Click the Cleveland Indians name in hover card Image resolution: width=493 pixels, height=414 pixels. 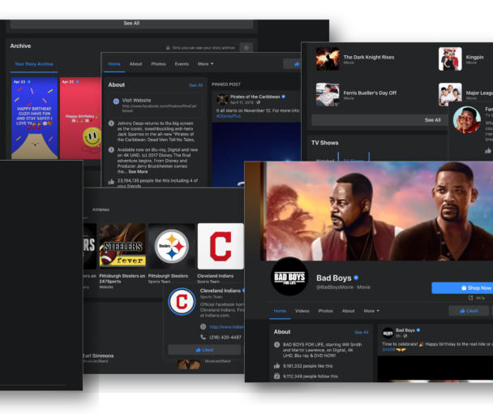tap(221, 291)
